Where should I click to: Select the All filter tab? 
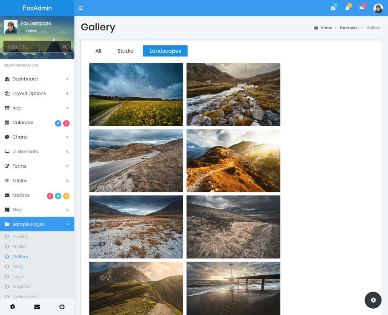[98, 50]
